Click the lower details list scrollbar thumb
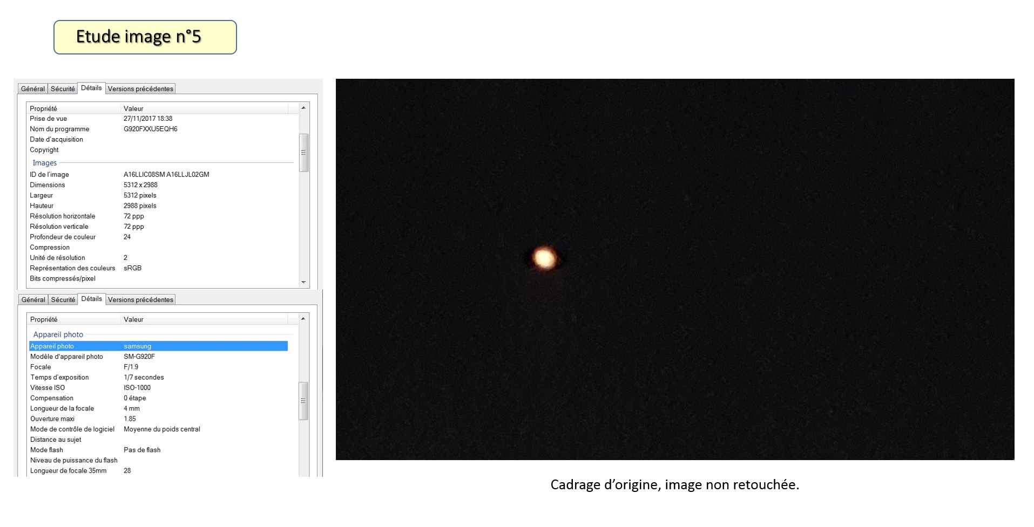 point(303,401)
